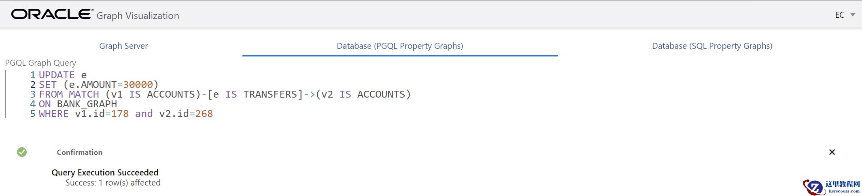This screenshot has height=196, width=862.
Task: Click the PGQL Graph Query label
Action: pos(40,63)
